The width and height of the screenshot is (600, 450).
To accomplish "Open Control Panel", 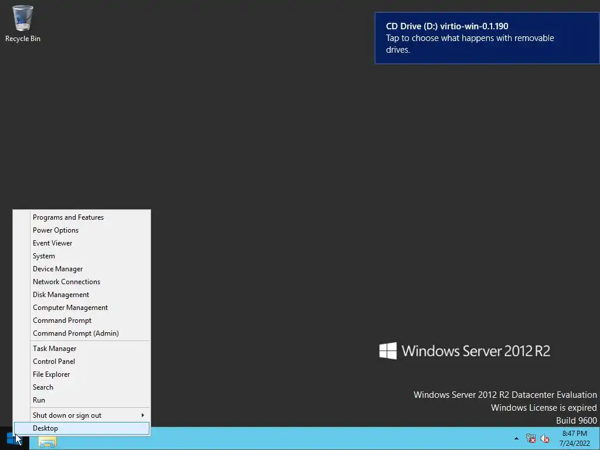I will (82, 362).
